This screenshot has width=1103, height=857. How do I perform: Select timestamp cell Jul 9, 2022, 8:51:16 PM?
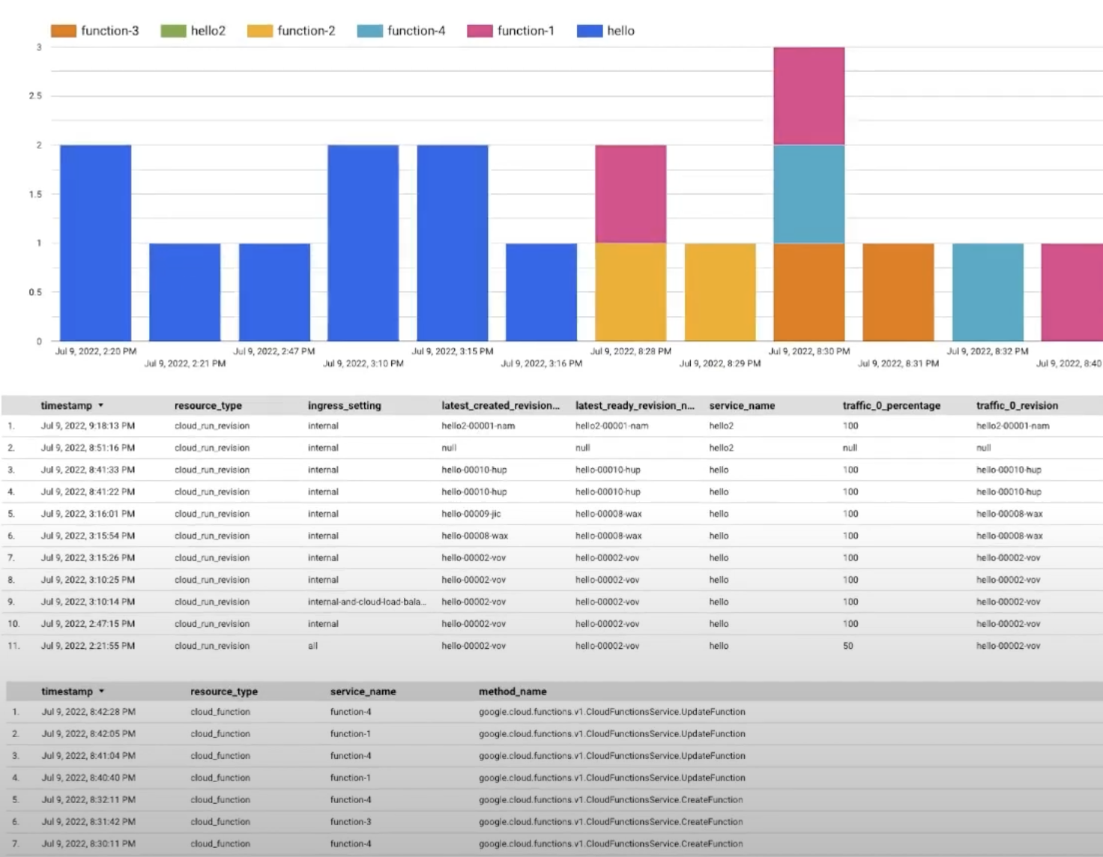coord(88,448)
